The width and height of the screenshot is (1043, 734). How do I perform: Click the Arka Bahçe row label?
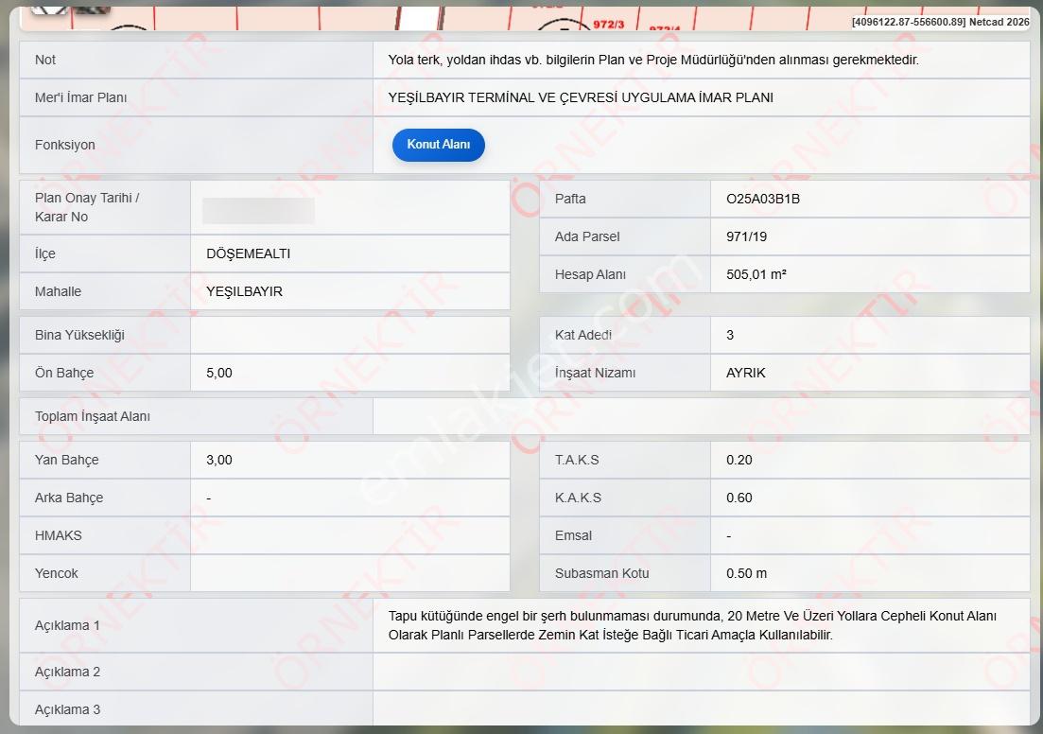pyautogui.click(x=68, y=498)
